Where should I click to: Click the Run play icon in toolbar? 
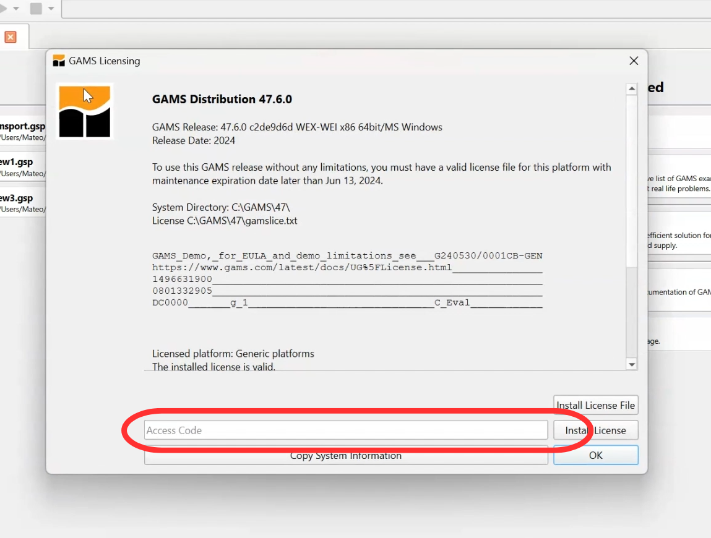pyautogui.click(x=3, y=9)
